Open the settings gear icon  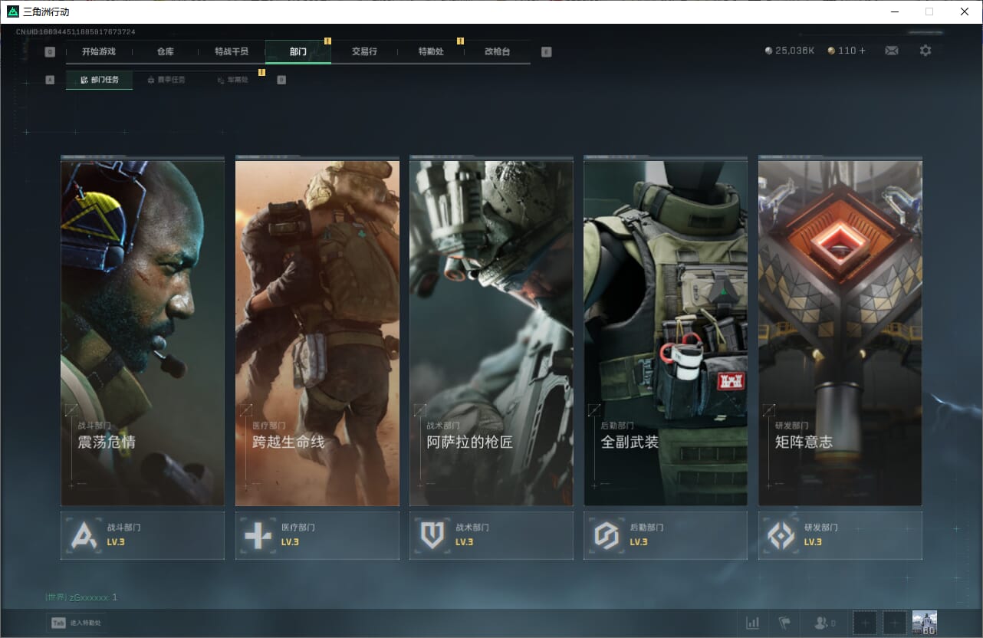[925, 51]
